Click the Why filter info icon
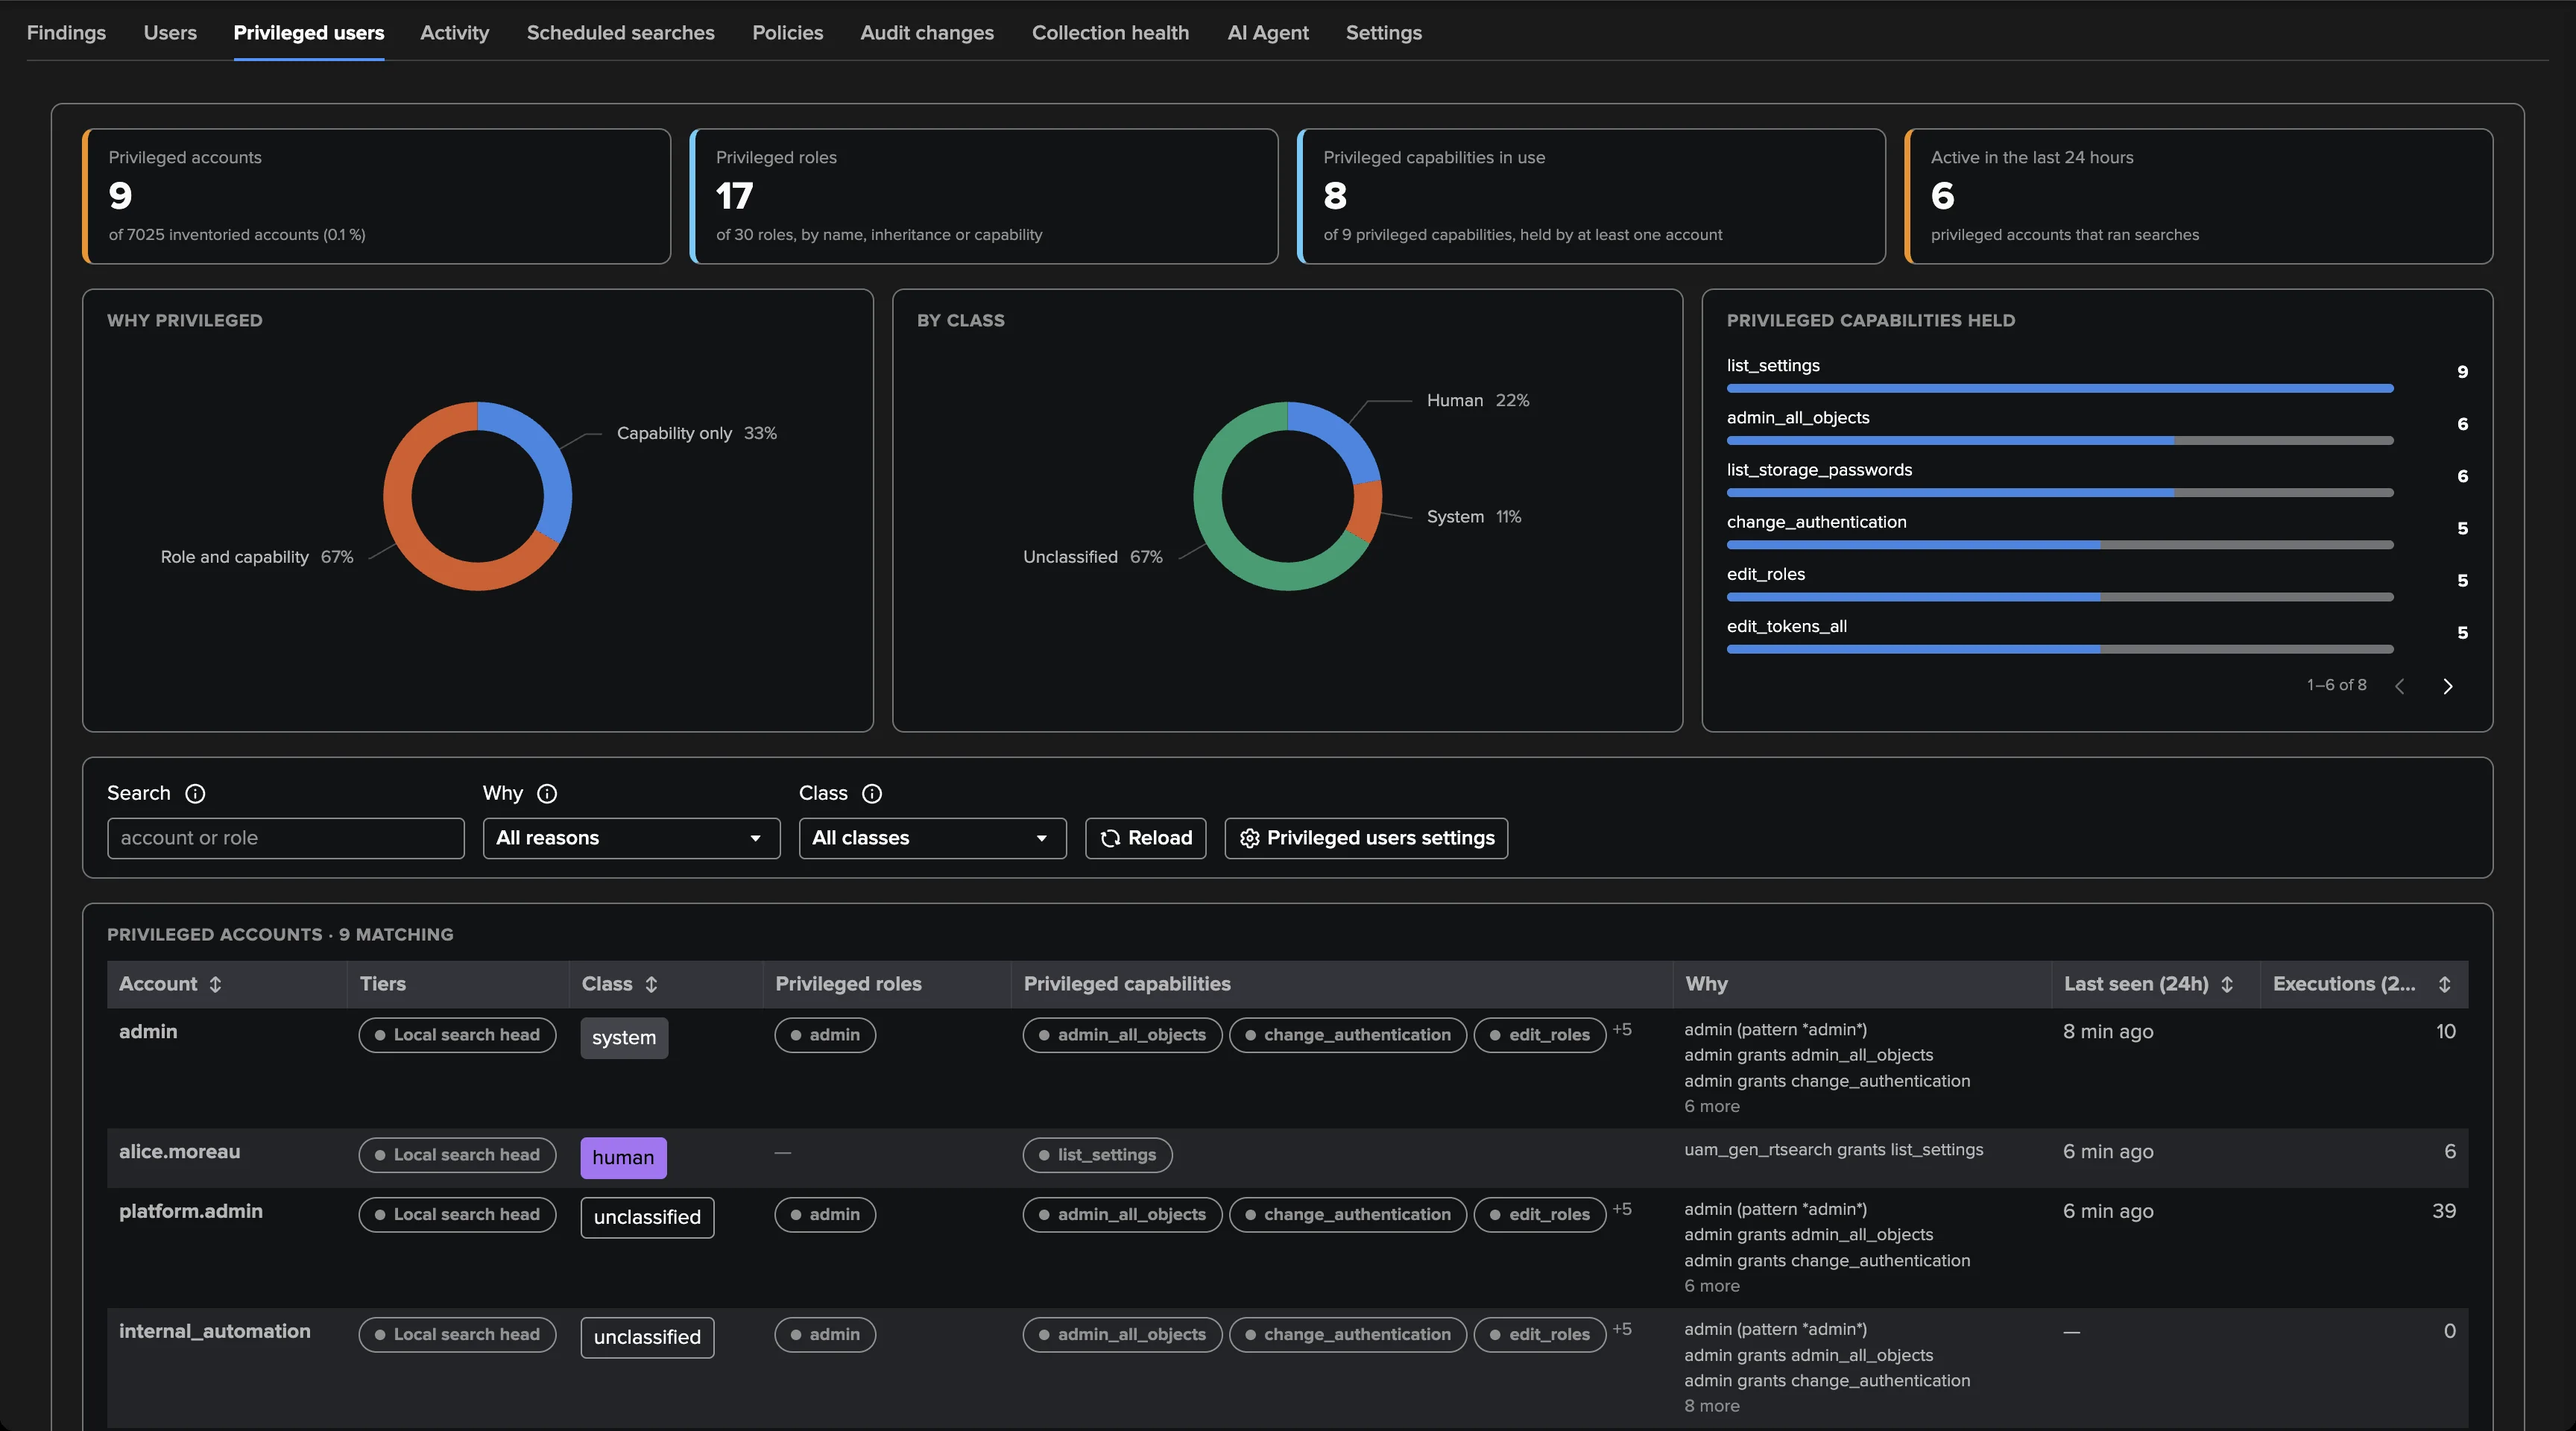The height and width of the screenshot is (1431, 2576). click(x=547, y=793)
